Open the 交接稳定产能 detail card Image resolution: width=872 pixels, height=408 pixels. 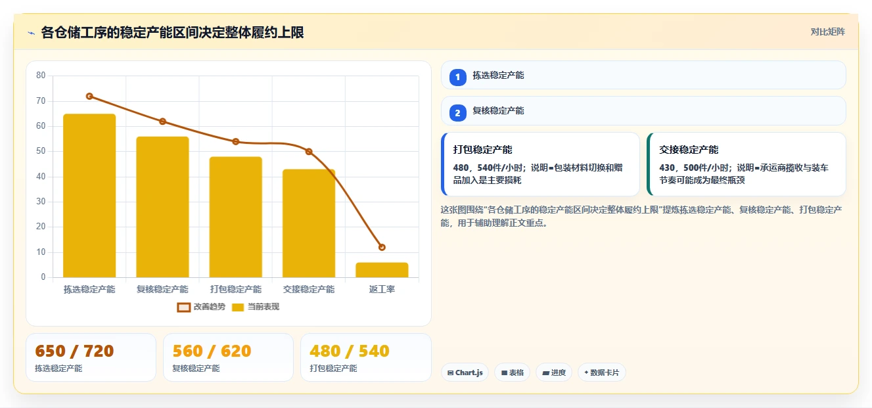coord(746,164)
